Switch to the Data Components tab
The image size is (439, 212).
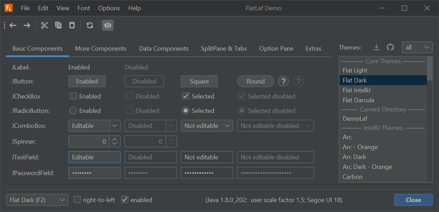click(x=164, y=49)
